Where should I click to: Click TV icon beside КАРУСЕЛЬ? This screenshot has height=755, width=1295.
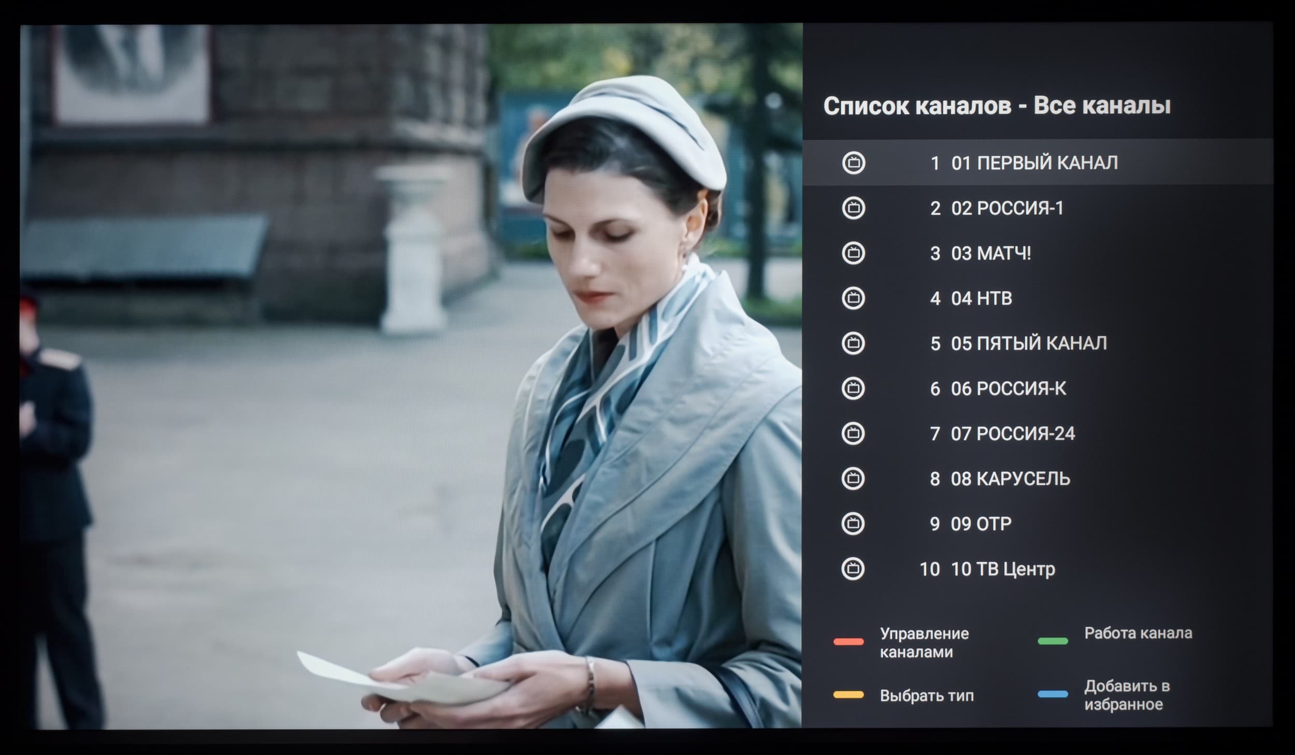point(853,478)
